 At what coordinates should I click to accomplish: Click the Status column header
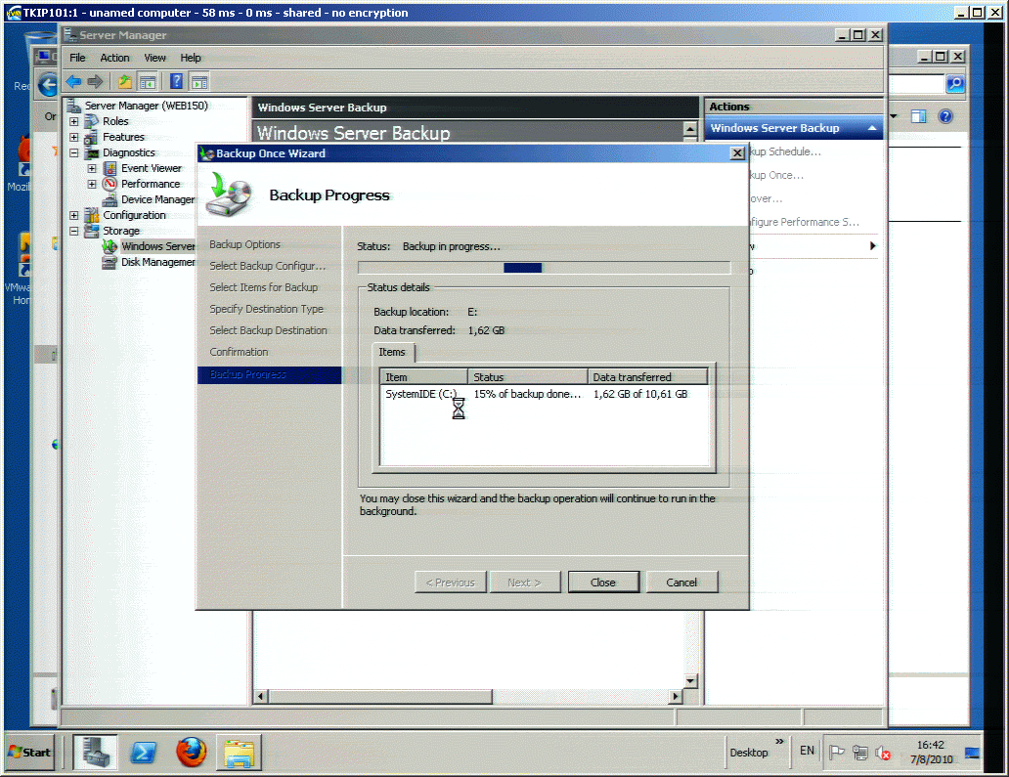click(x=528, y=377)
